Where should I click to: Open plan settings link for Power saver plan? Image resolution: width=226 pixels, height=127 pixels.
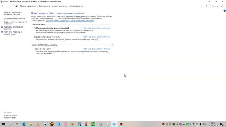(x=96, y=49)
